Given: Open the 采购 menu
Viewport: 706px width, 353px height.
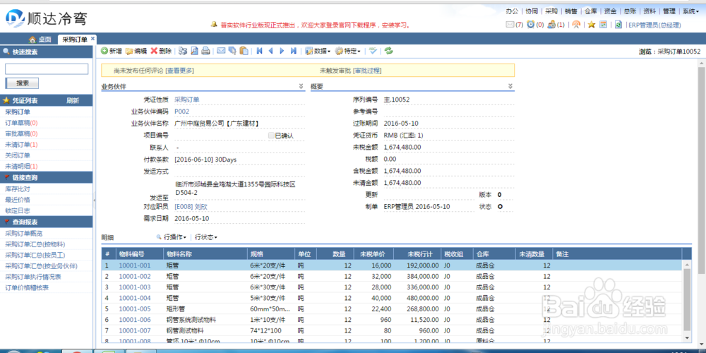Looking at the screenshot, I should point(551,11).
